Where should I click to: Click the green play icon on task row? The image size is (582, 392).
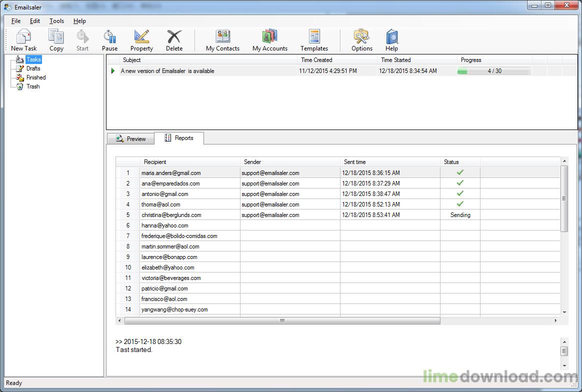click(x=113, y=71)
